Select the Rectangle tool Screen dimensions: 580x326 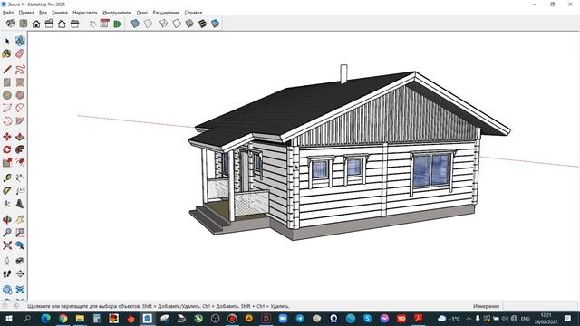point(7,82)
